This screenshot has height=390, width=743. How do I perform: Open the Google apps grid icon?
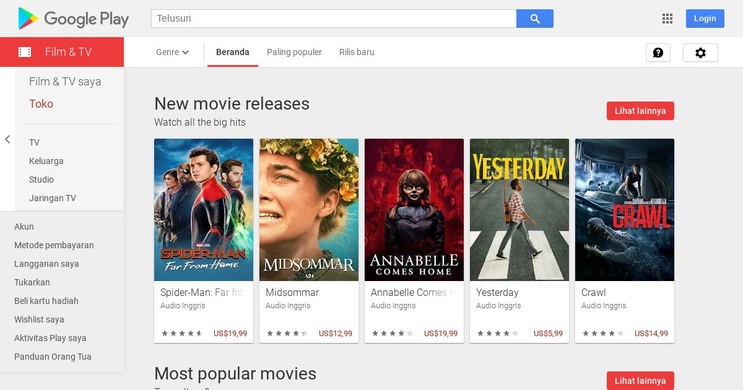pos(667,19)
